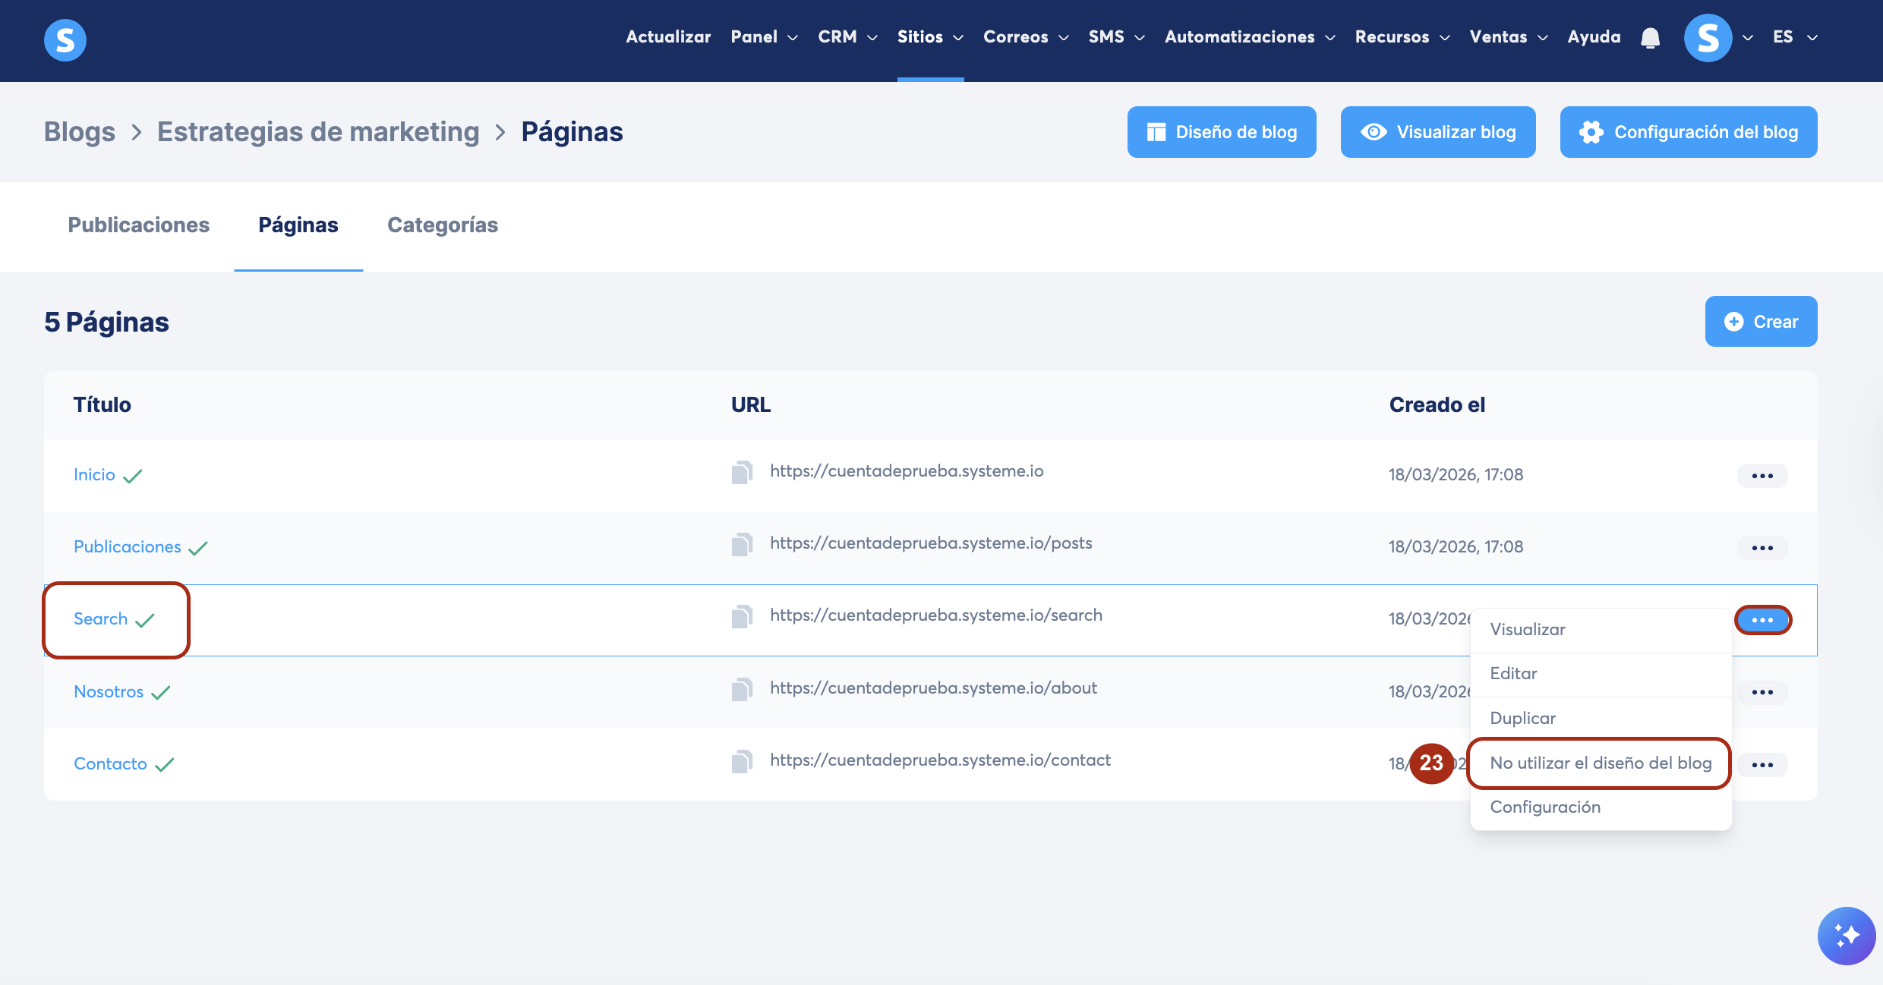Image resolution: width=1883 pixels, height=985 pixels.
Task: Click the Systeme logo in top-left corner
Action: click(x=65, y=39)
